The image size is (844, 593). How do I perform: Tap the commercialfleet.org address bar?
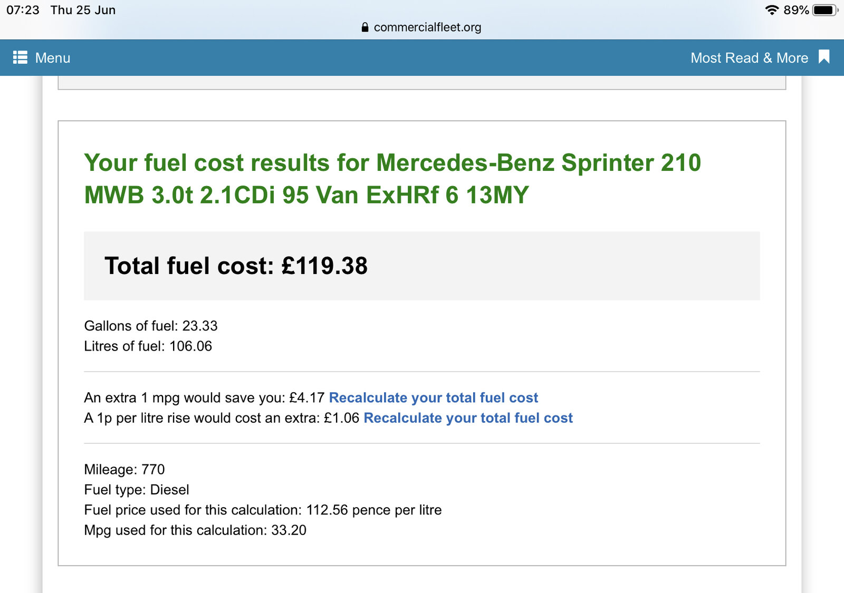(x=427, y=27)
